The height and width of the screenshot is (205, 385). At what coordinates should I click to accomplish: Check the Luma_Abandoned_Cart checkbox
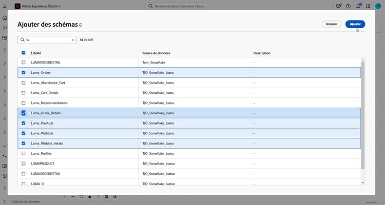[x=23, y=83]
